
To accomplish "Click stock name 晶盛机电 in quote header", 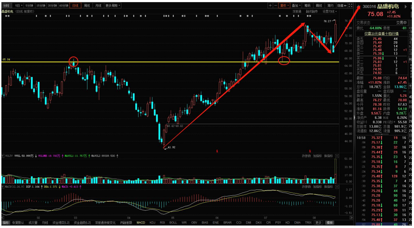I will (388, 7).
